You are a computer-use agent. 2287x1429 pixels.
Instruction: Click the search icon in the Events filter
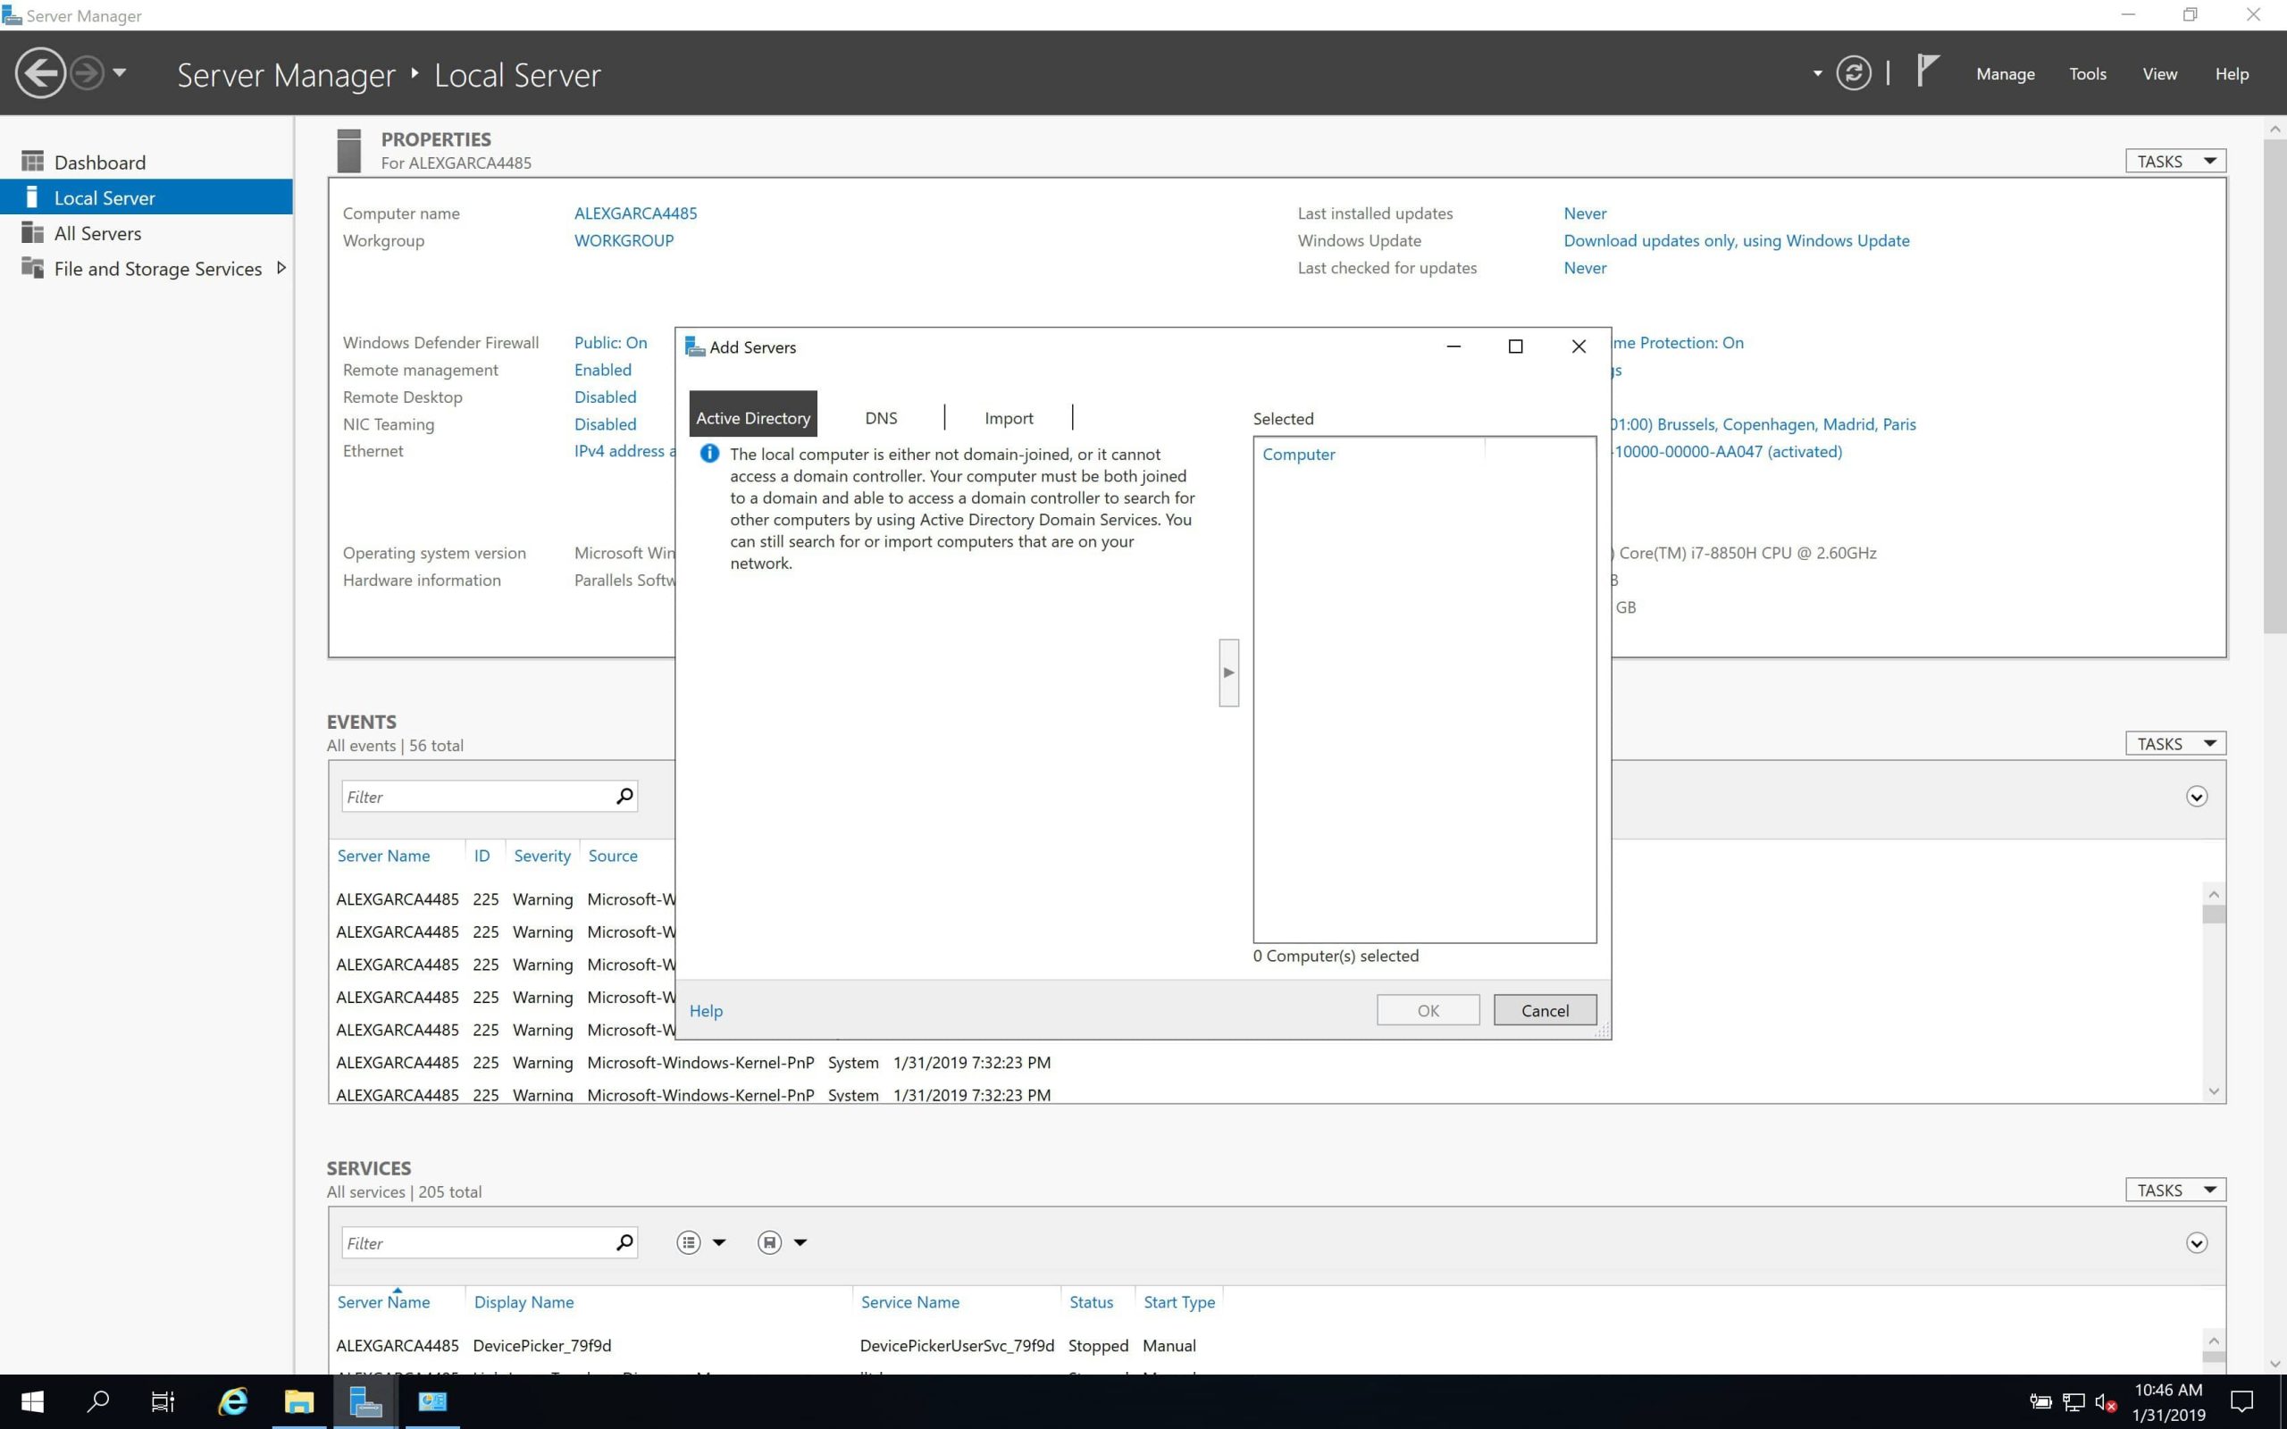pos(624,796)
